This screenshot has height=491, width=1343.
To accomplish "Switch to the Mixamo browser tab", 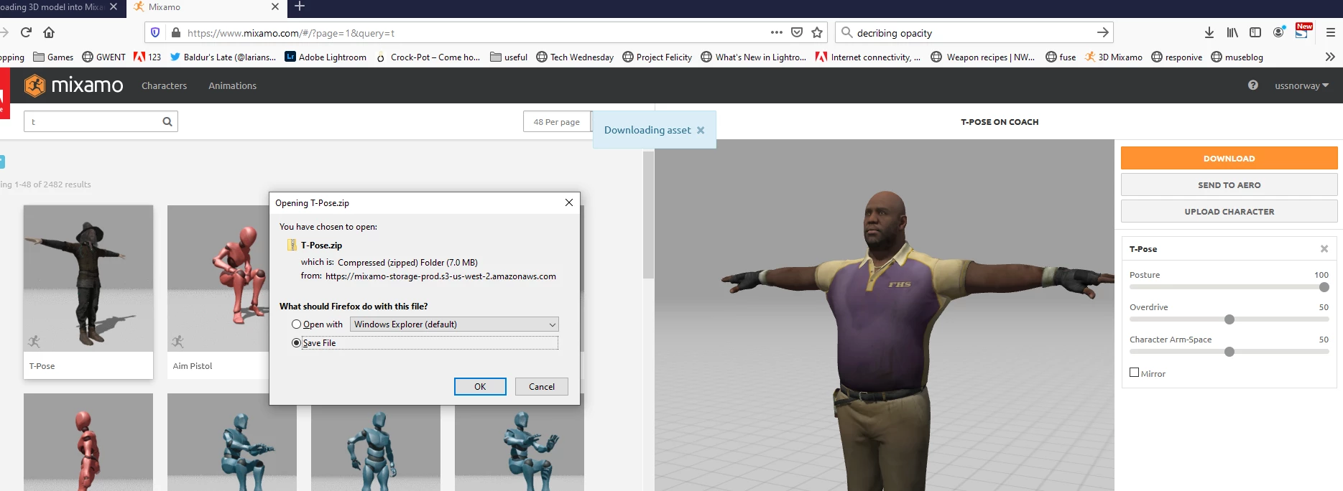I will click(x=207, y=7).
